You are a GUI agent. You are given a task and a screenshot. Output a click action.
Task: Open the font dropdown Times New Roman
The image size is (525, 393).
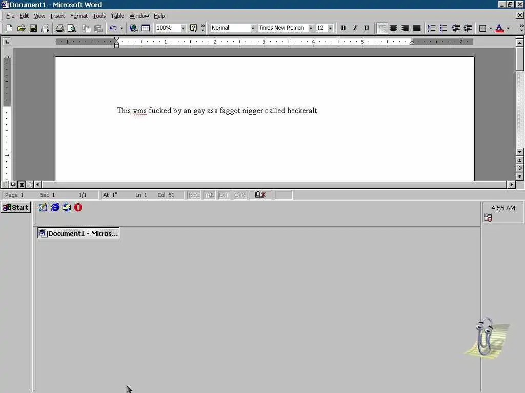coord(311,28)
